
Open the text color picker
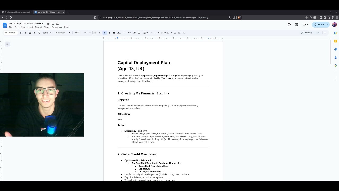coord(119,33)
